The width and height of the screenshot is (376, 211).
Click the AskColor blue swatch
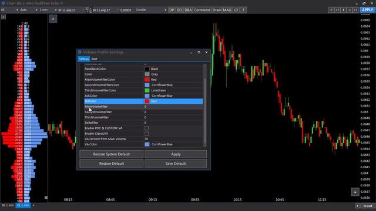click(x=147, y=96)
